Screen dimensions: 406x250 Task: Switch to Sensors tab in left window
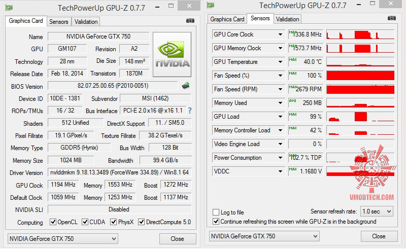coord(59,22)
